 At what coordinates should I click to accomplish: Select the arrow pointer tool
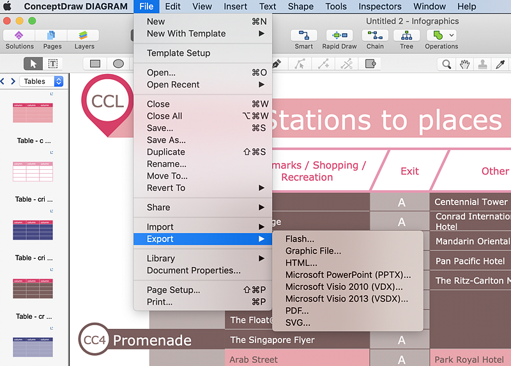(33, 63)
